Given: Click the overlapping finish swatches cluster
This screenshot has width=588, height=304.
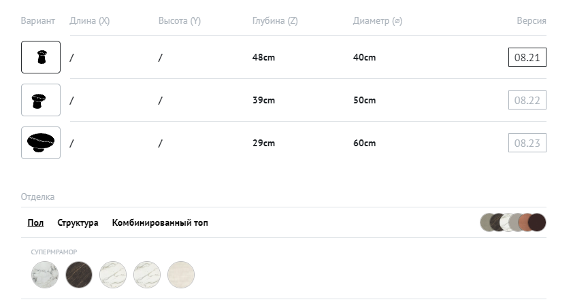Looking at the screenshot, I should coord(513,222).
